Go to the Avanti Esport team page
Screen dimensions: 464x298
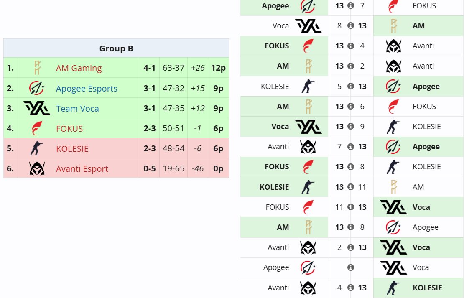82,169
